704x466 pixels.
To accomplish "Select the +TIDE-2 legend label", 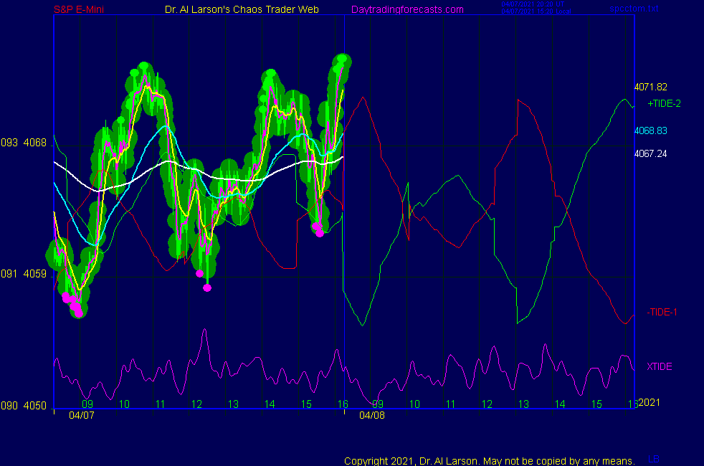I will tap(664, 103).
